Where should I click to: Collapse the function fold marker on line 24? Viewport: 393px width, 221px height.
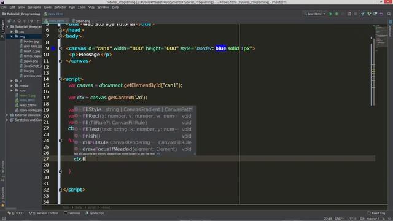(x=60, y=141)
